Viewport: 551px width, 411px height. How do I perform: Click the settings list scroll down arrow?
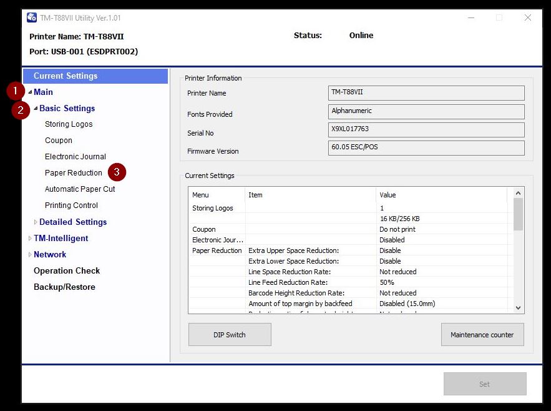[x=519, y=307]
